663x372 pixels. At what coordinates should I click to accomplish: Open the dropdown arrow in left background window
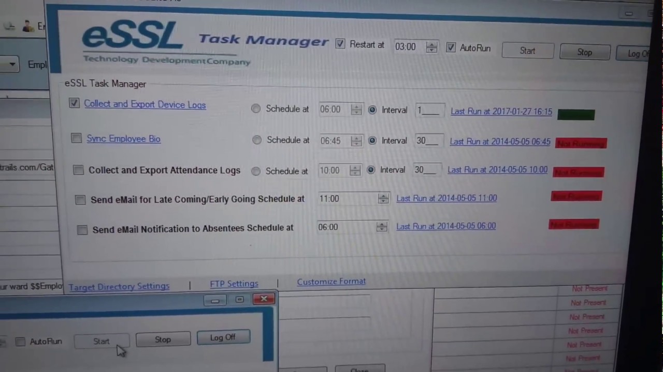pos(12,65)
